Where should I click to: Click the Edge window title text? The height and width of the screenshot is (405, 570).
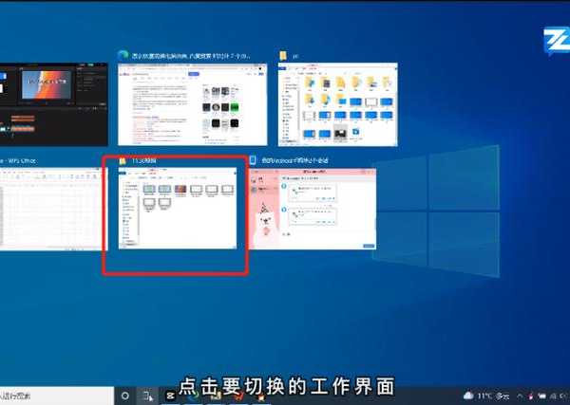[191, 56]
